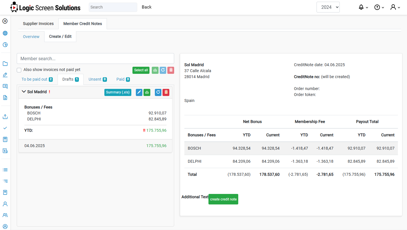Click the green payout icon in the Sol Madrid row
407x230 pixels.
[147, 92]
